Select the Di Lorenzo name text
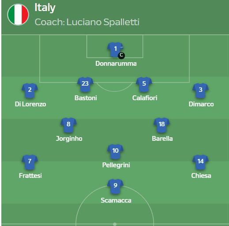 pyautogui.click(x=30, y=104)
